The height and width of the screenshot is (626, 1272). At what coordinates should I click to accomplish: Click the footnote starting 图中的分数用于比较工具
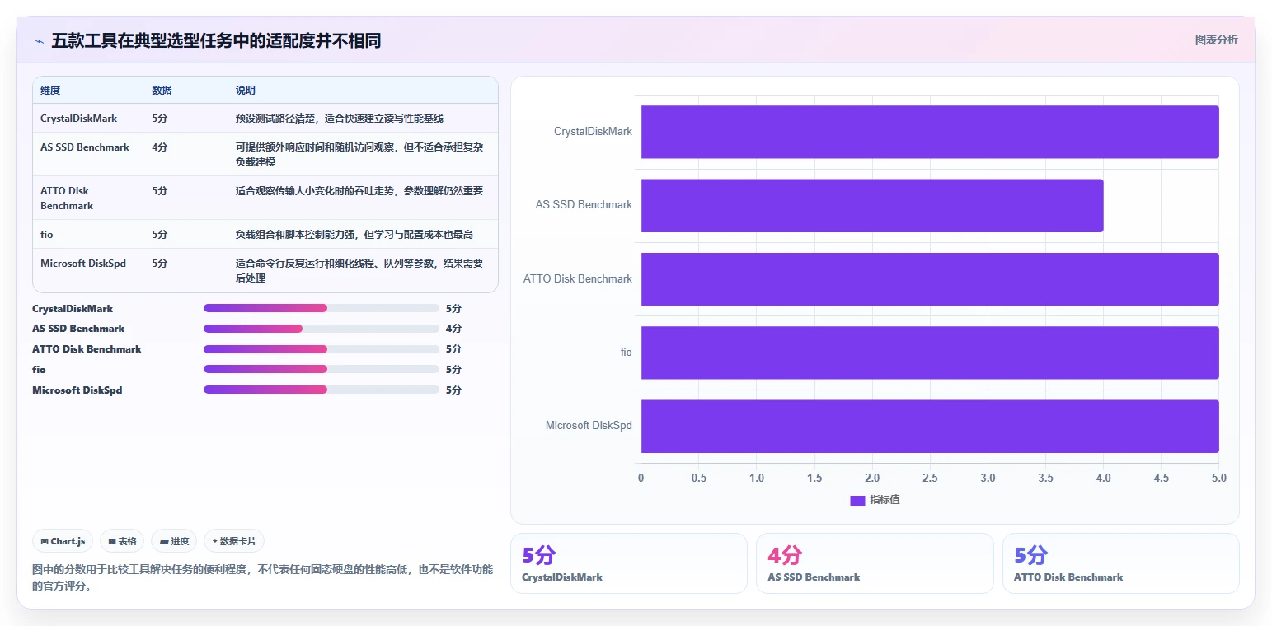[x=263, y=577]
